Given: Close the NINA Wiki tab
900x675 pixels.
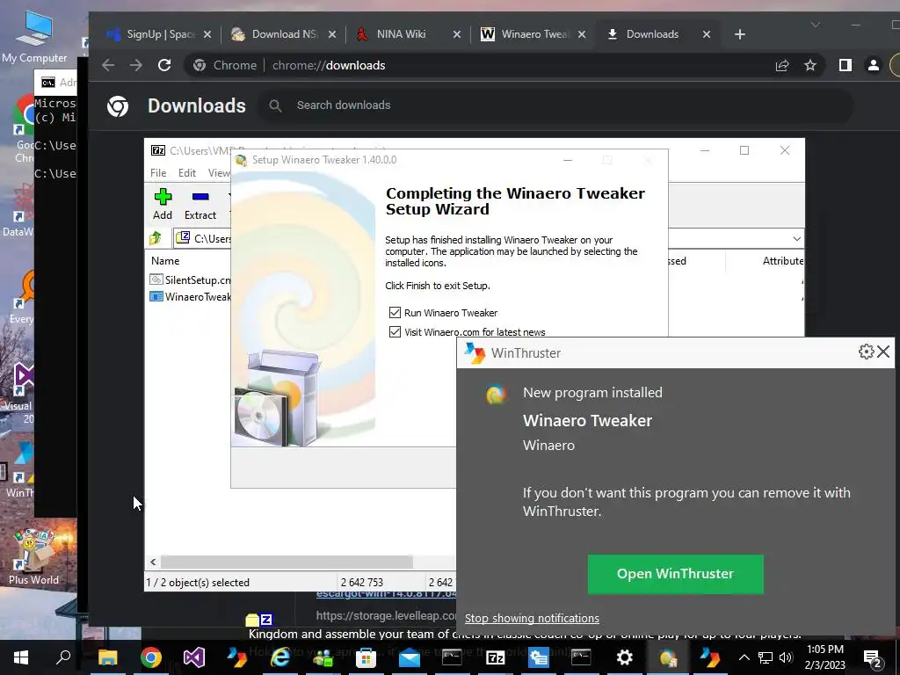Looking at the screenshot, I should click(457, 34).
